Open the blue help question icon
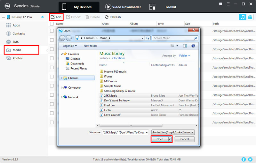 [x=193, y=46]
